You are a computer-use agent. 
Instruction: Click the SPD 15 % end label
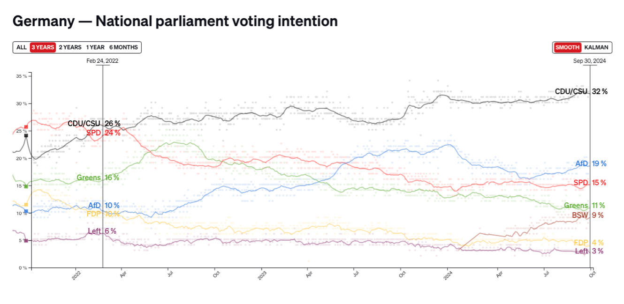tap(590, 183)
